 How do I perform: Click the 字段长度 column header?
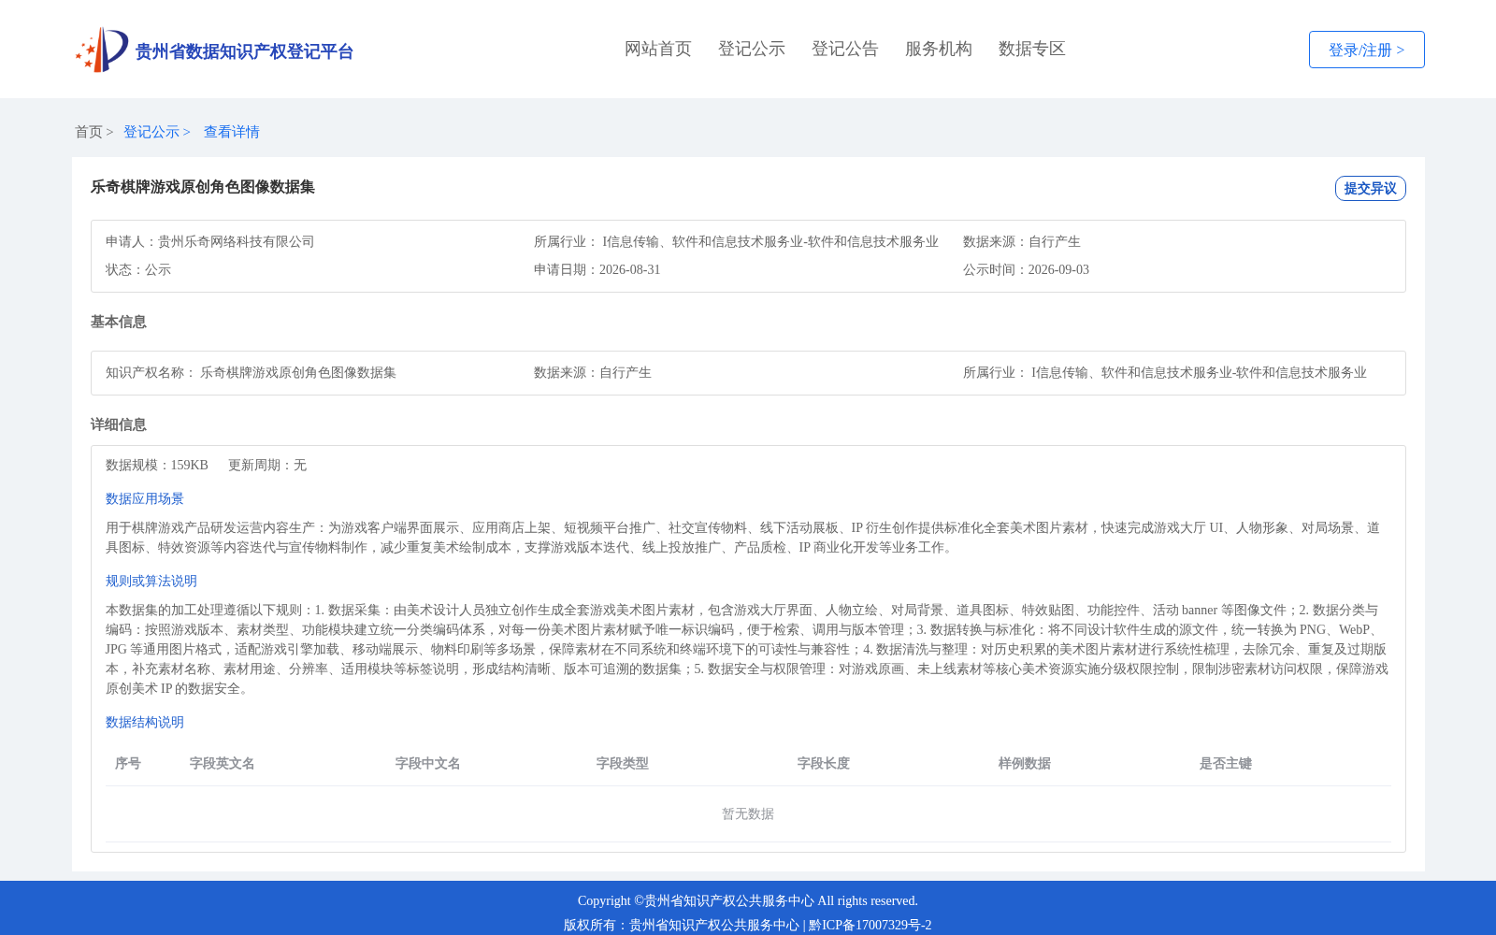pos(824,763)
